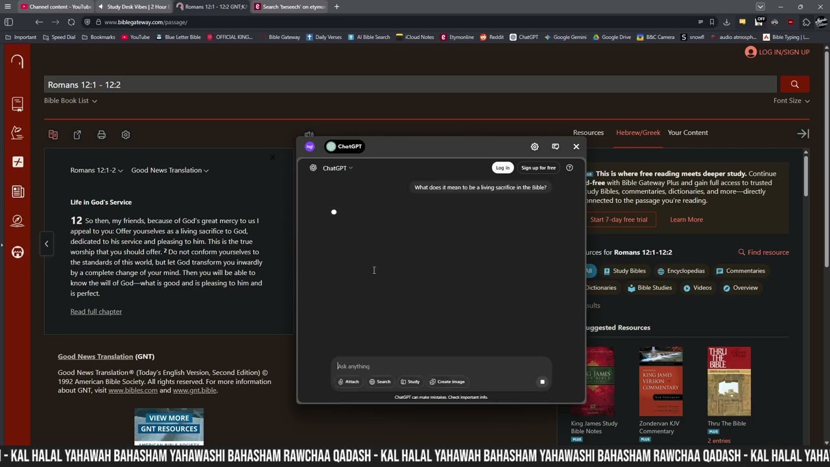This screenshot has height=467, width=830.
Task: Open the compass explore icon in the red sidebar
Action: (18, 221)
